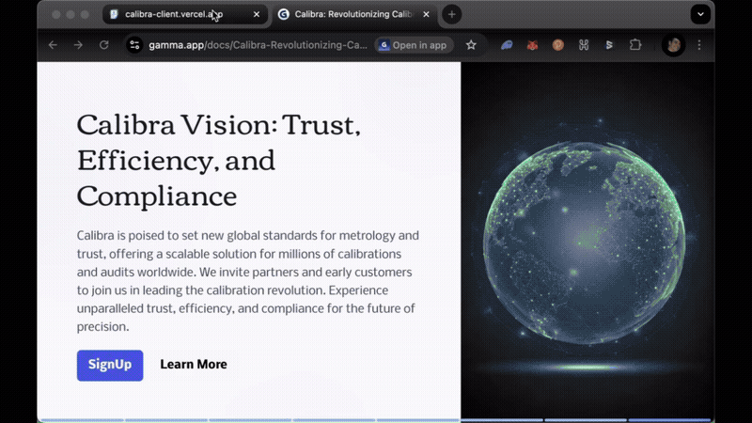
Task: Open the orange circular extension icon
Action: [x=557, y=45]
